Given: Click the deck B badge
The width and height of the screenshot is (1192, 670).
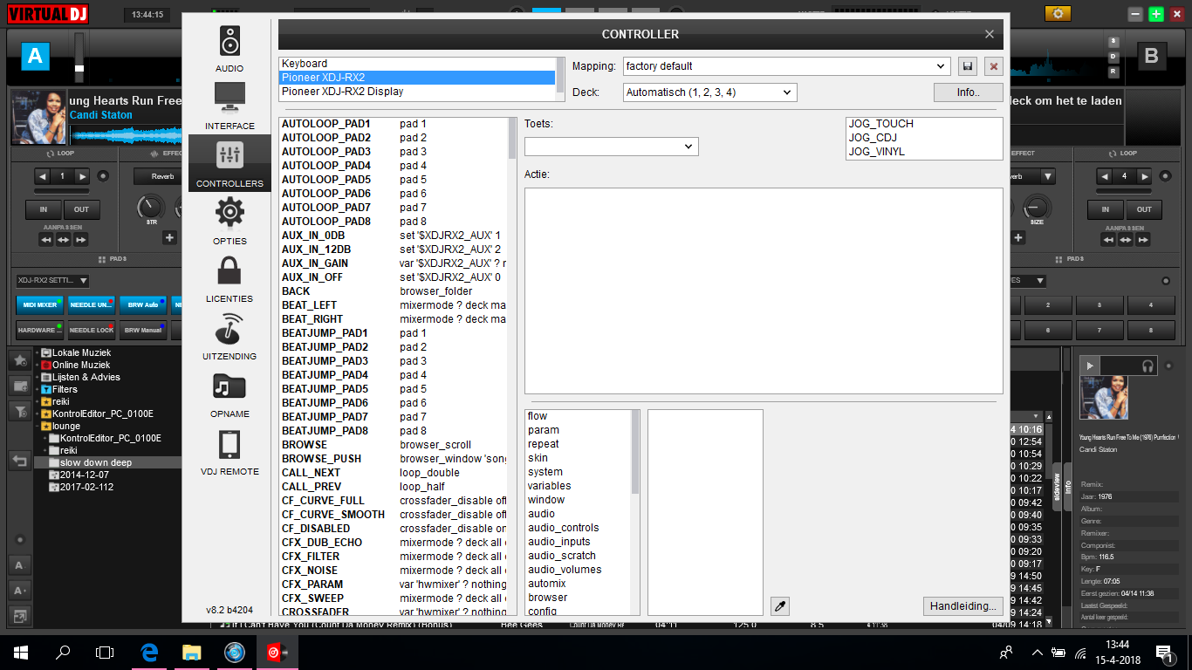Looking at the screenshot, I should point(1151,56).
